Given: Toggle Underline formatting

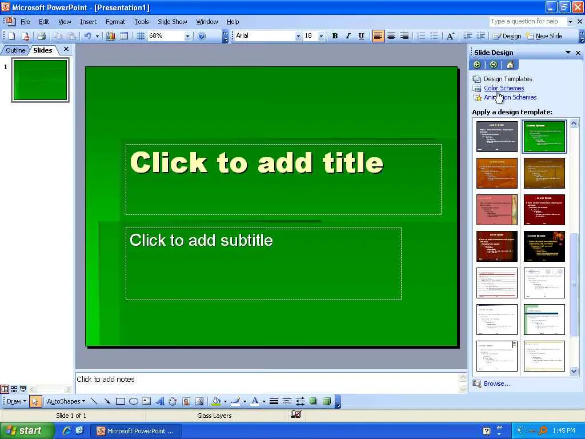Looking at the screenshot, I should [x=361, y=36].
